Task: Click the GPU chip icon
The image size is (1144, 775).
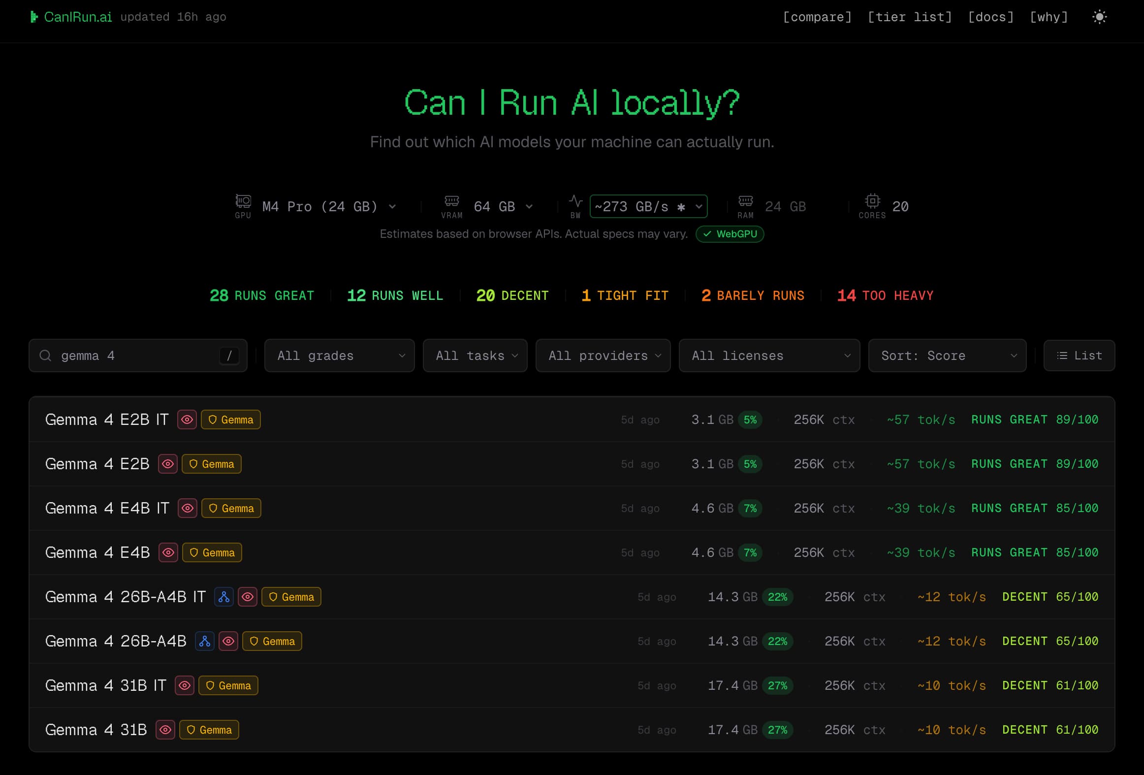Action: tap(243, 201)
